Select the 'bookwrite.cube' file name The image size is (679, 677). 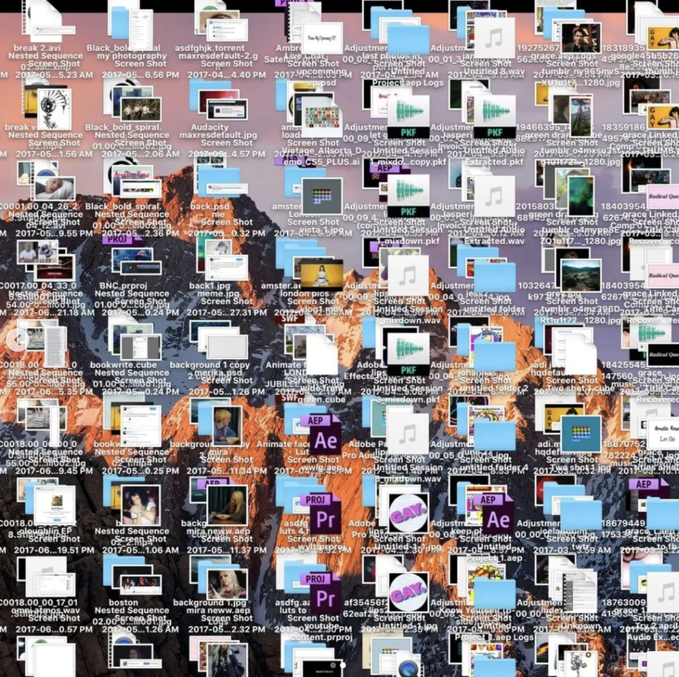(x=124, y=365)
